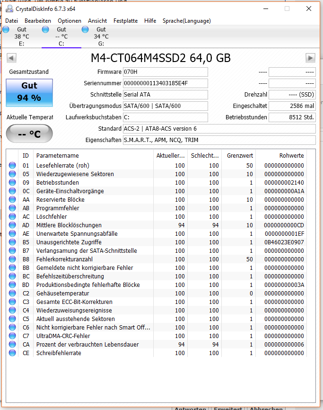Click the Schlecht... column header
This screenshot has width=323, height=410.
point(204,156)
